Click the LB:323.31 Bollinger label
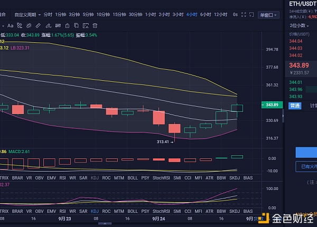Screen dimensions: 317x227 tap(20, 48)
